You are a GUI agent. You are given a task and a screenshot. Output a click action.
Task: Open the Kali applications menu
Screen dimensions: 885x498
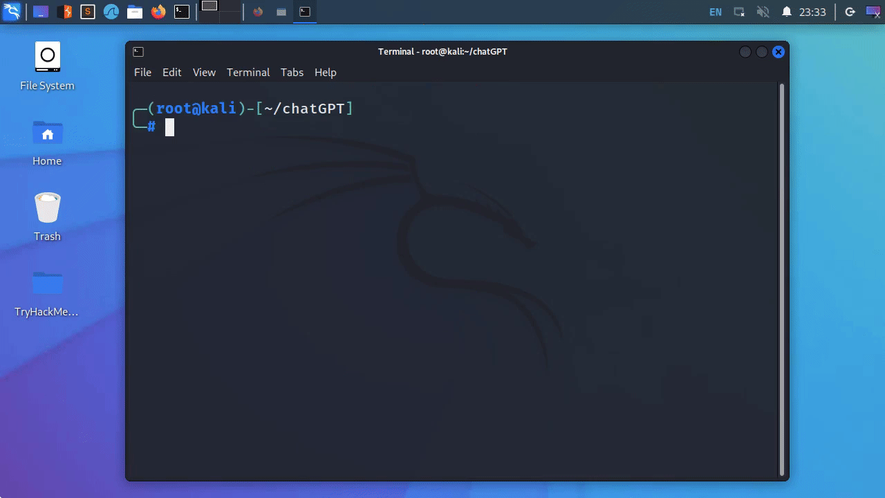[x=11, y=11]
